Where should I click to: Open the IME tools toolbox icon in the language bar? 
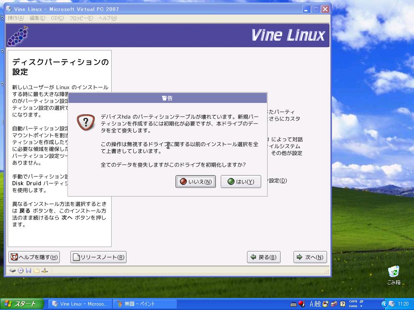334,304
